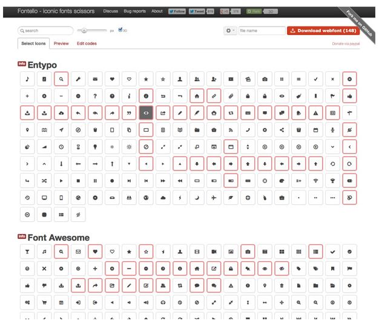Pick the Font Awesome four-way move arrows icon
The width and height of the screenshot is (382, 335).
(x=282, y=302)
